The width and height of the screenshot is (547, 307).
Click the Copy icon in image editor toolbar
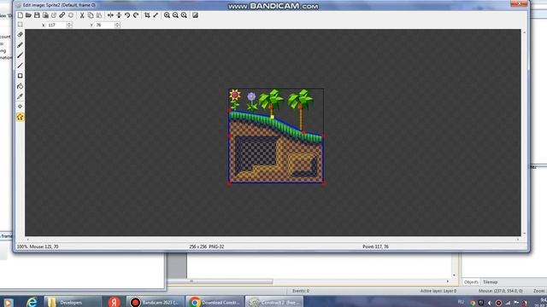click(91, 15)
